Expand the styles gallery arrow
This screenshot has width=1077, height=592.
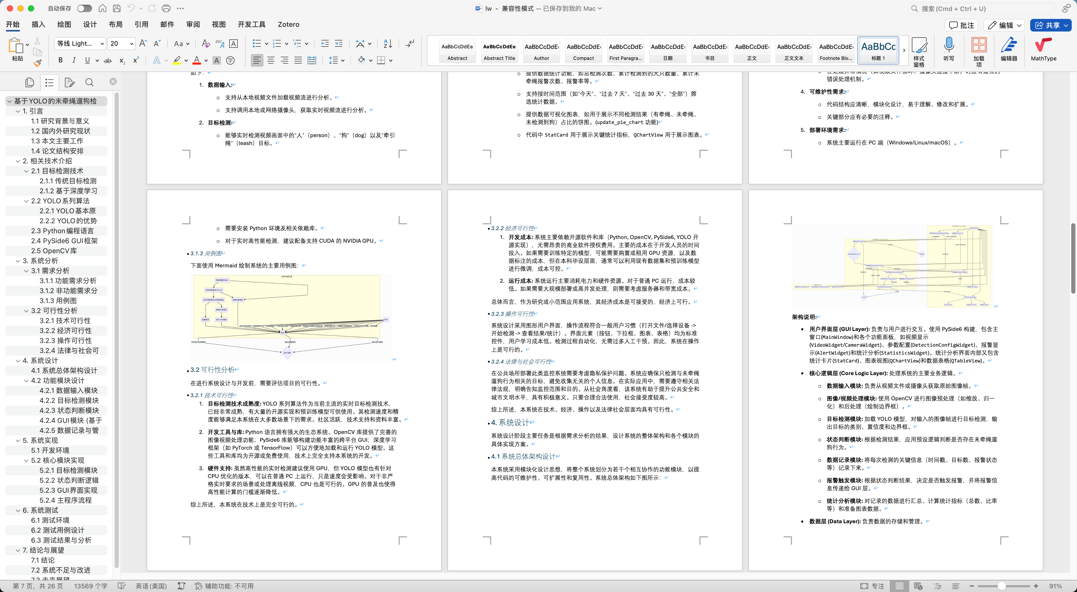(904, 50)
